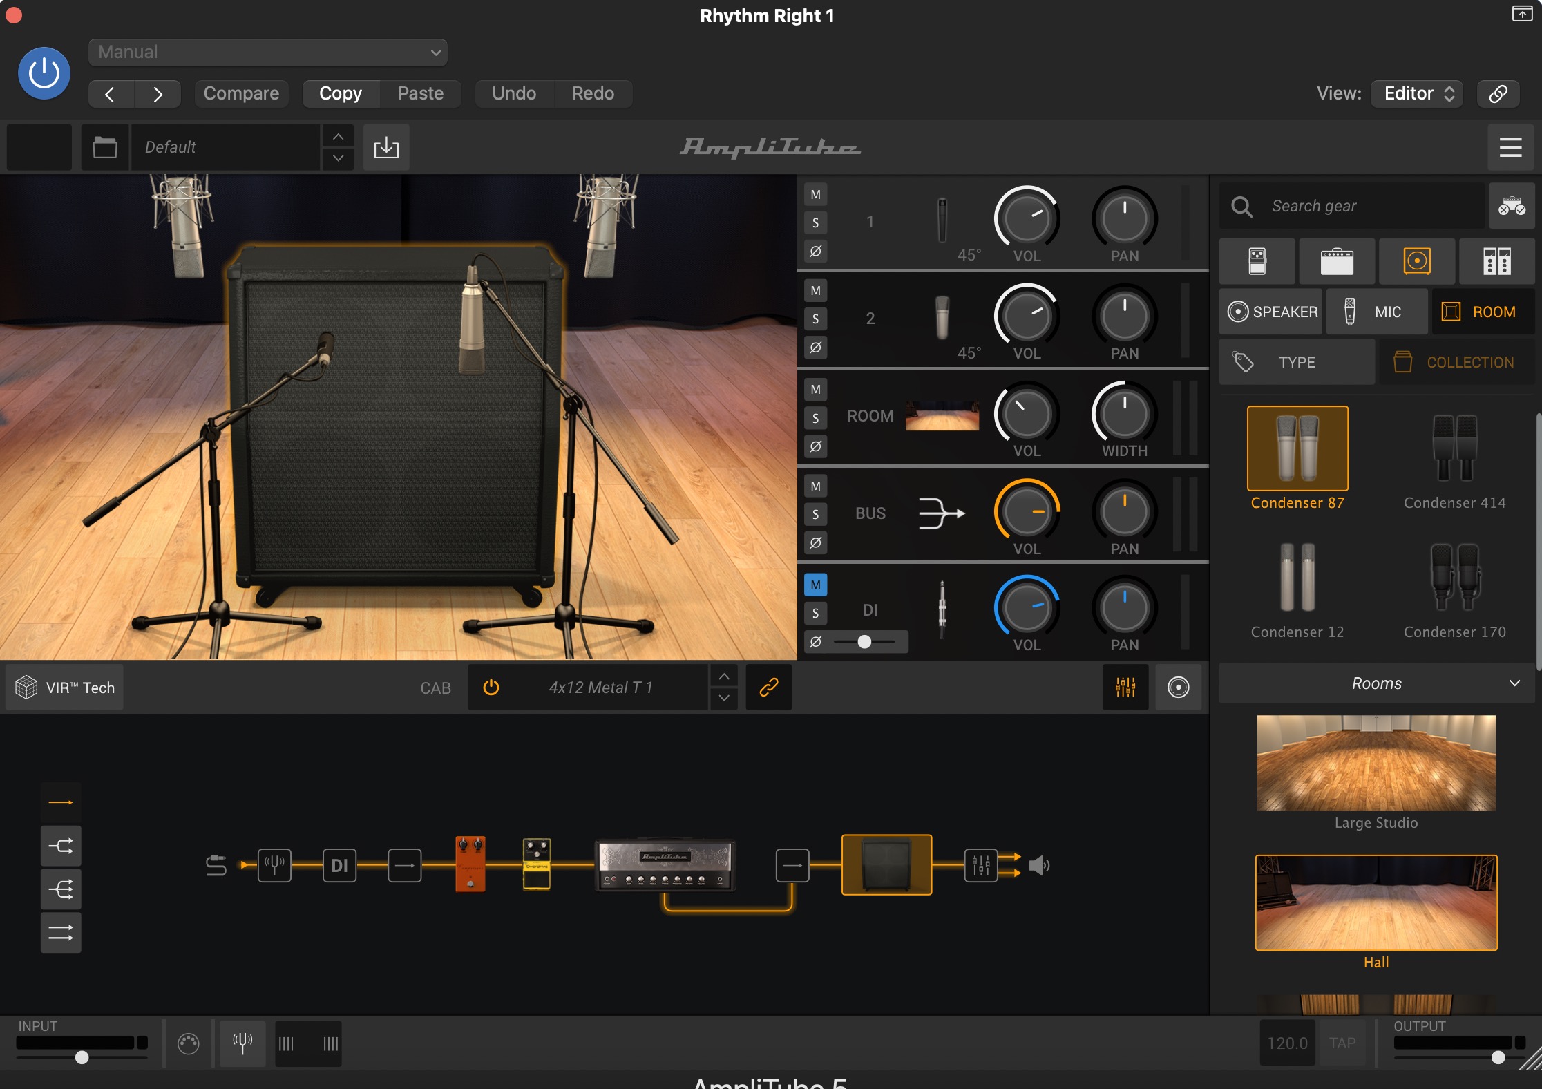Viewport: 1542px width, 1089px height.
Task: Click the DI cable jack icon
Action: click(x=942, y=609)
